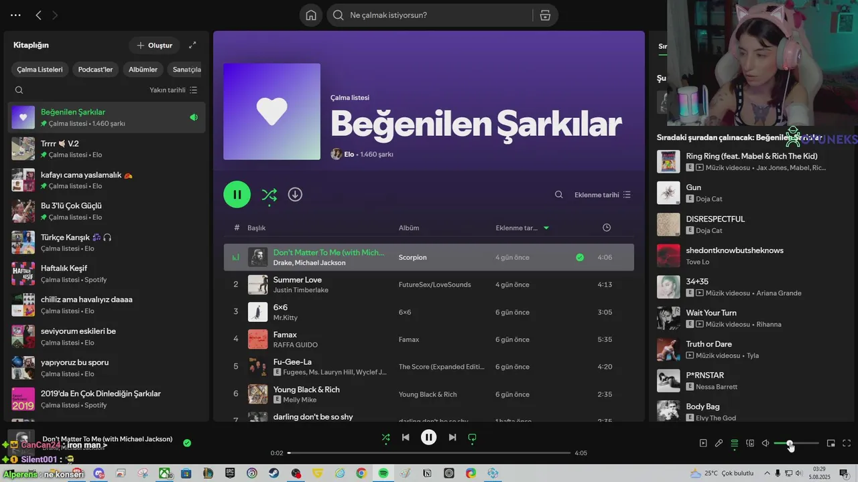Open Spotify home via house icon
This screenshot has height=482, width=858.
(x=311, y=15)
